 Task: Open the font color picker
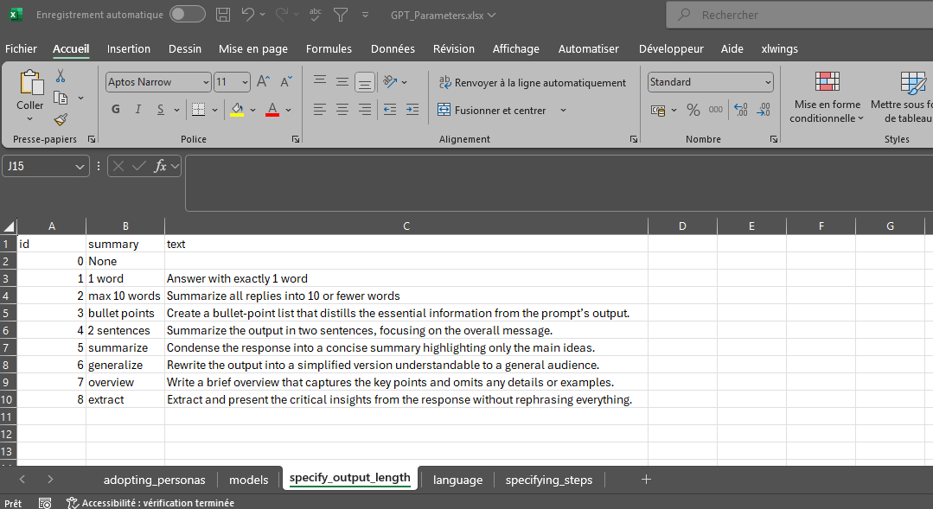271,110
